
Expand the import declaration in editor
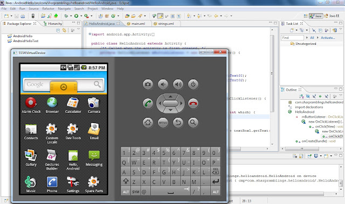point(90,34)
